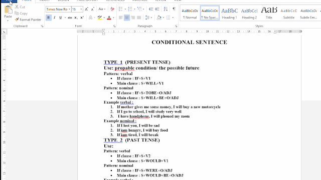The image size is (321, 180).
Task: Open the font name dropdown
Action: [x=69, y=9]
